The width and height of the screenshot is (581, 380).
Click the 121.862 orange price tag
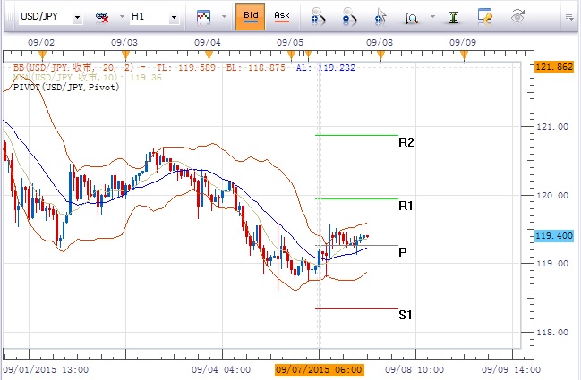(554, 67)
